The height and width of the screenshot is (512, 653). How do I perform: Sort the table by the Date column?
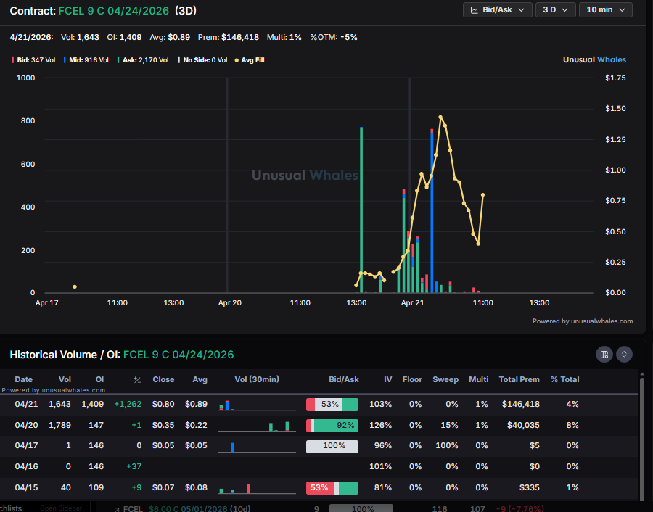[24, 379]
